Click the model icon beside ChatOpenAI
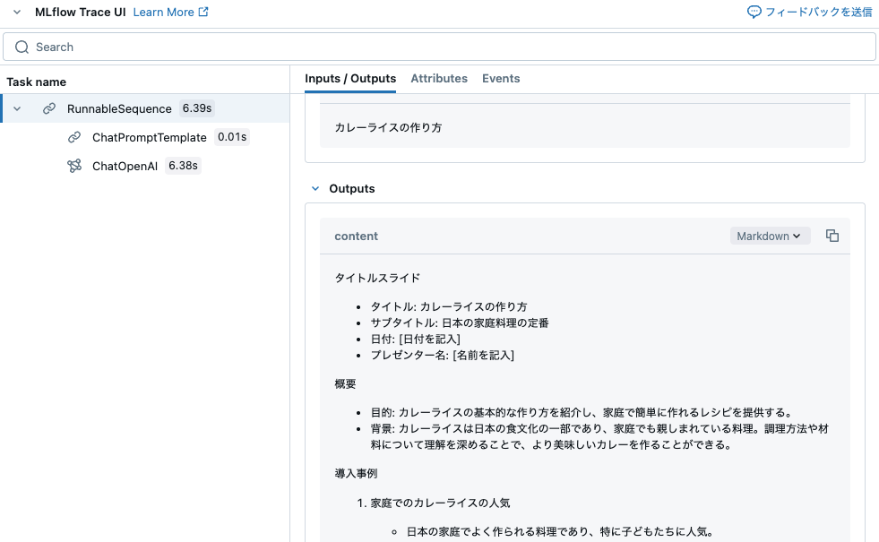This screenshot has width=879, height=542. click(x=73, y=166)
